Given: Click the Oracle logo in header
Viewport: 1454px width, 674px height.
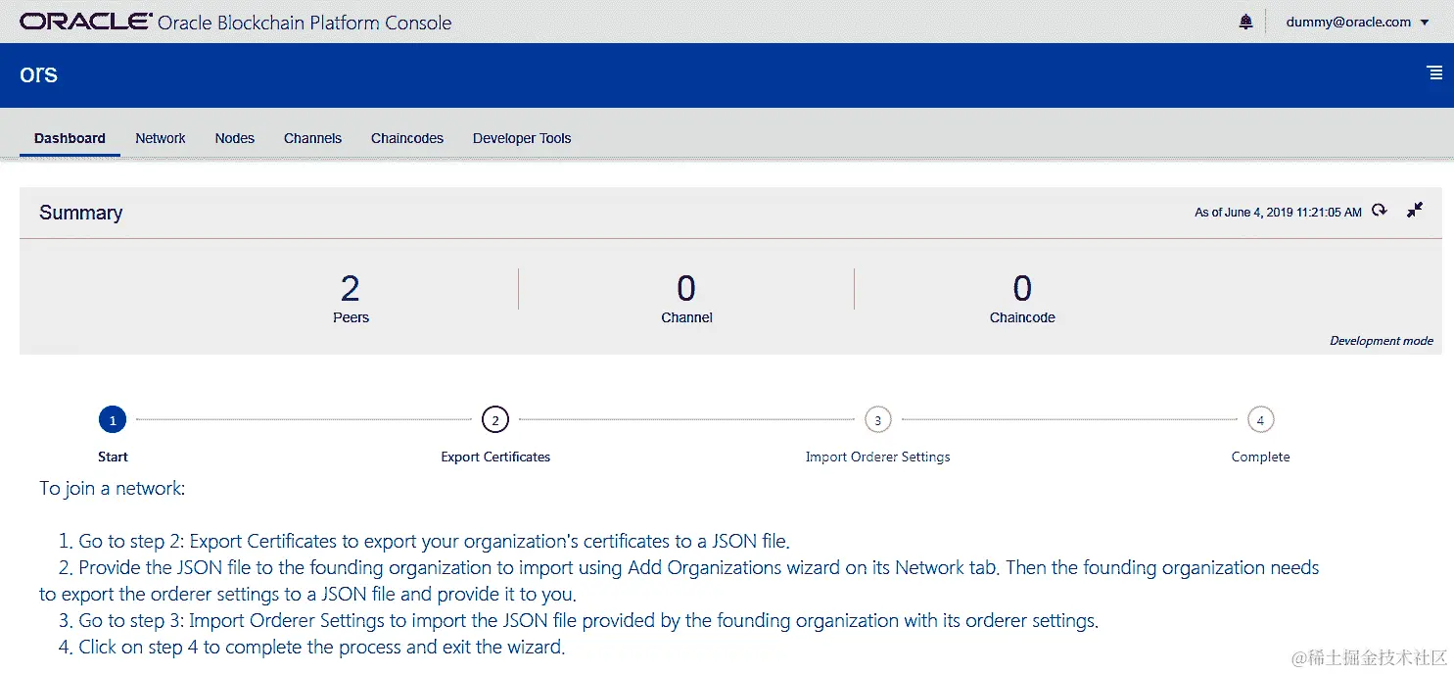Looking at the screenshot, I should click(x=86, y=22).
